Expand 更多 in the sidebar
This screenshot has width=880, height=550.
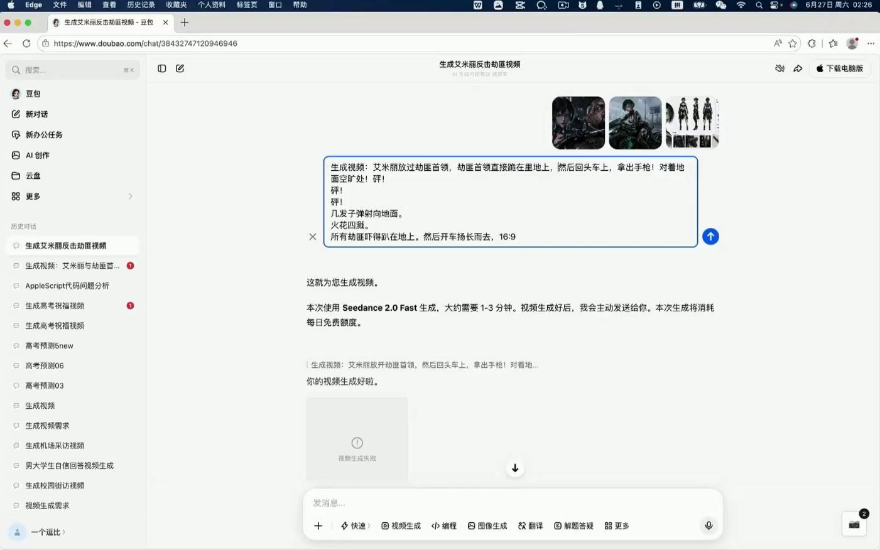point(72,197)
